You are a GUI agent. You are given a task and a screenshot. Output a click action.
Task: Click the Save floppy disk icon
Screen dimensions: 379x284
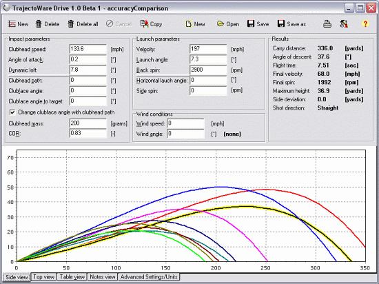(x=251, y=23)
